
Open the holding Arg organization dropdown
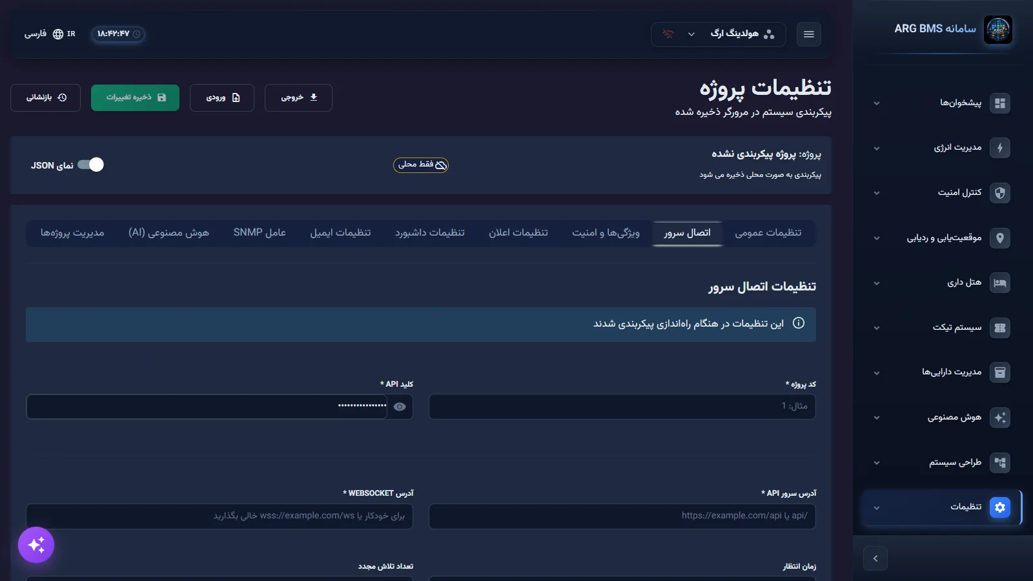[x=719, y=34]
